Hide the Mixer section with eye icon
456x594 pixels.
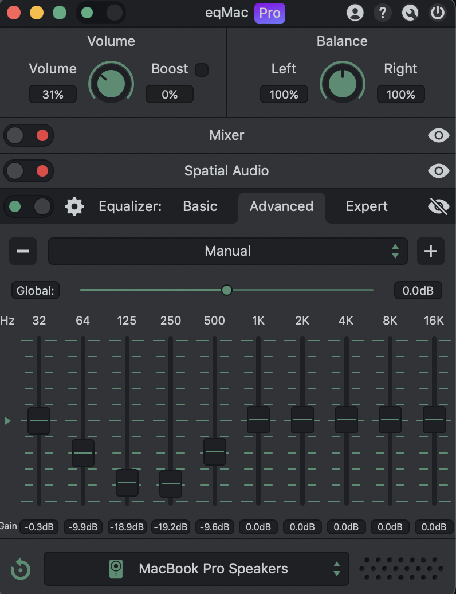tap(439, 135)
